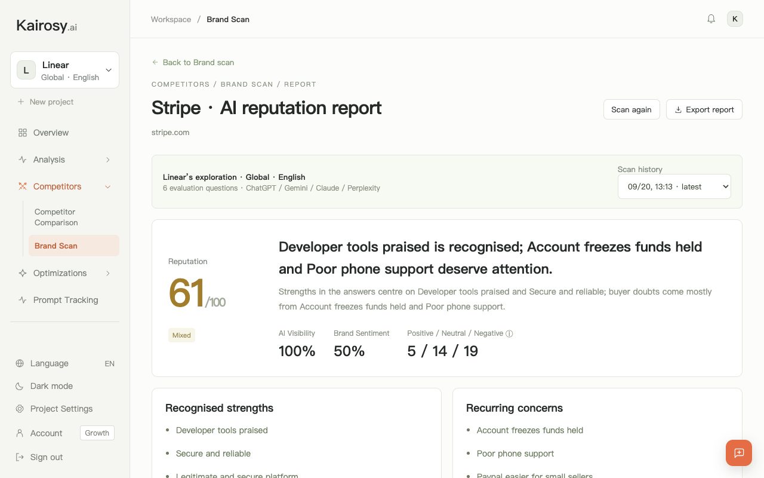764x478 pixels.
Task: Click the Account freezes funds held concern
Action: [530, 430]
